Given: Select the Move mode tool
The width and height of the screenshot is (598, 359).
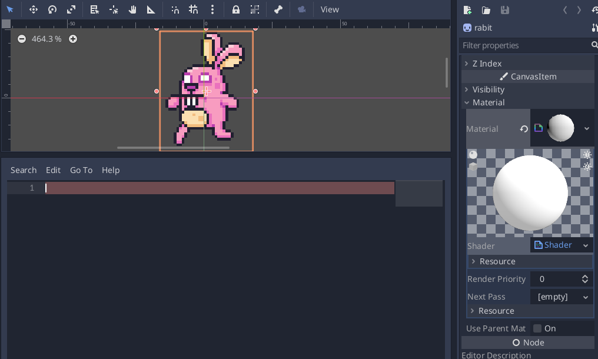Looking at the screenshot, I should tap(34, 9).
